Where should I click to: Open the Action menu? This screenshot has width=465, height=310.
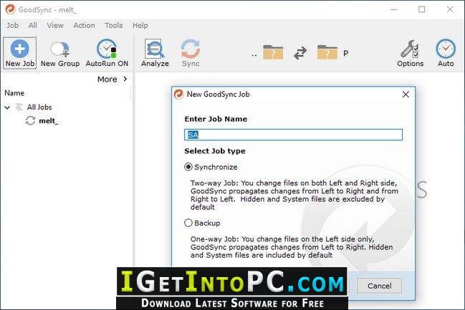tap(85, 26)
